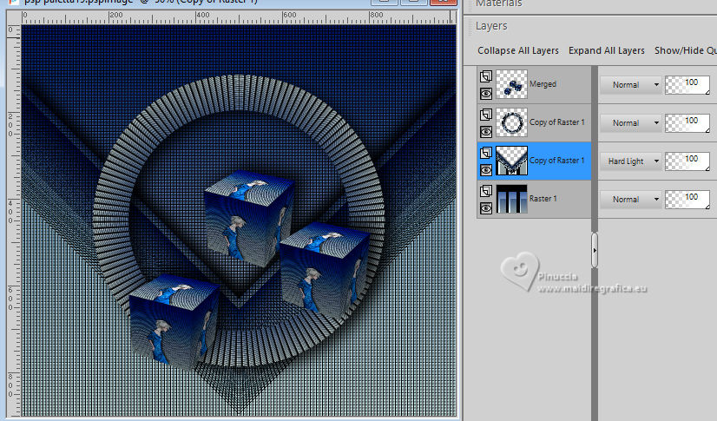Click the layer type icon of the Merged layer

tap(485, 76)
